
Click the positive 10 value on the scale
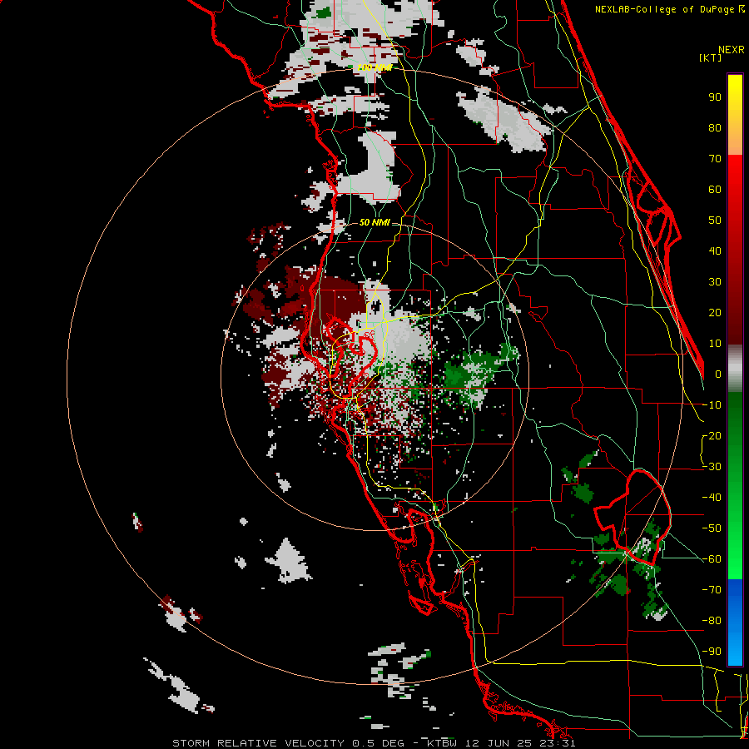(715, 344)
